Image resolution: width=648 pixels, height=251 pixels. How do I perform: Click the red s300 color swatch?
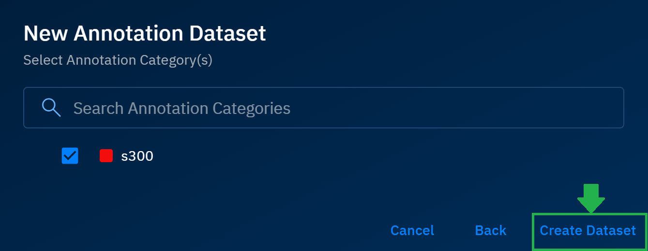[106, 156]
